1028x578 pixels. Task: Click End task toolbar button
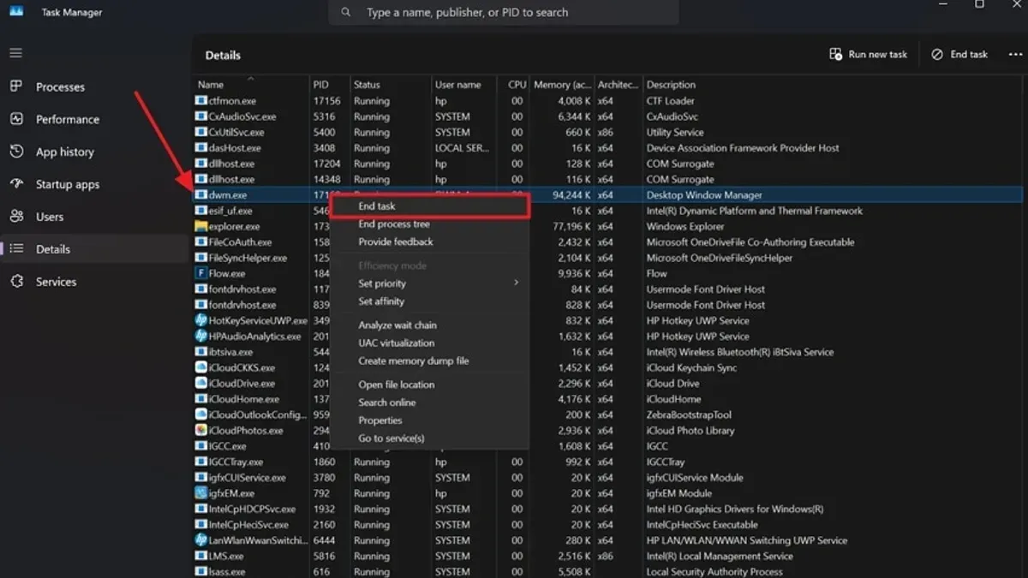point(959,54)
